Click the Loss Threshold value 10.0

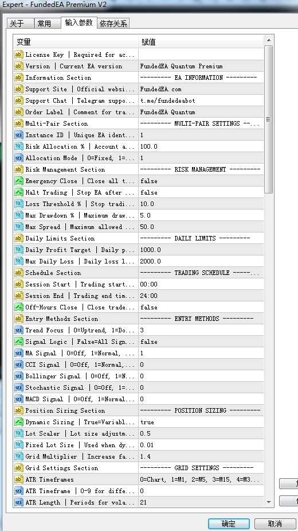(x=147, y=204)
